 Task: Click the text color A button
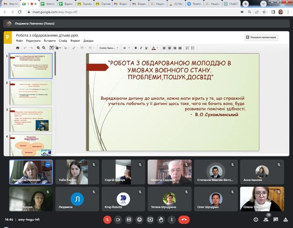click(x=153, y=48)
